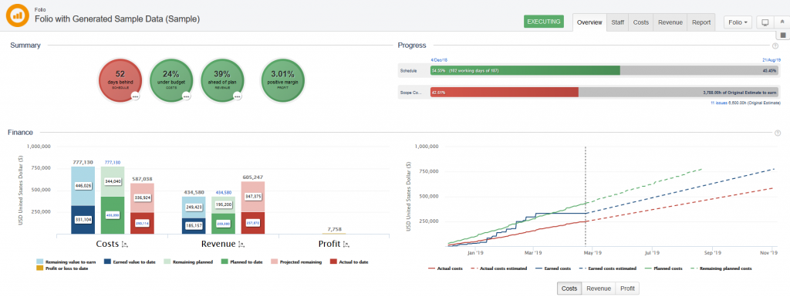Toggle Actual to date legend item
This screenshot has height=297, width=790.
pyautogui.click(x=349, y=262)
